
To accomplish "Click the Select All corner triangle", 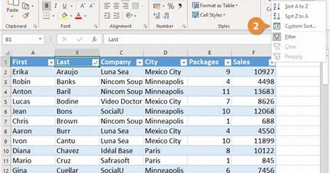I will pos(7,53).
